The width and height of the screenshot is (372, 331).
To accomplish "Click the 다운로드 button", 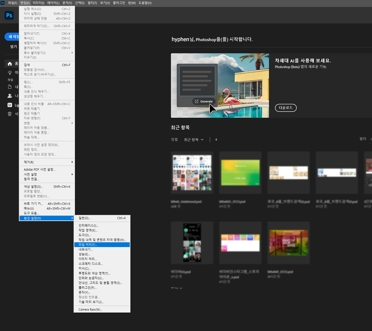I will (x=286, y=108).
